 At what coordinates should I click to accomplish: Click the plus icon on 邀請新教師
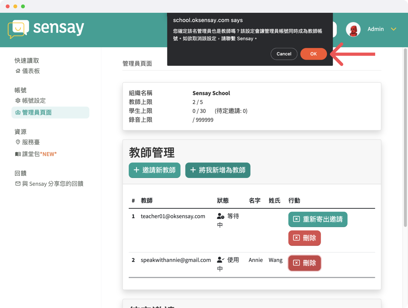136,170
